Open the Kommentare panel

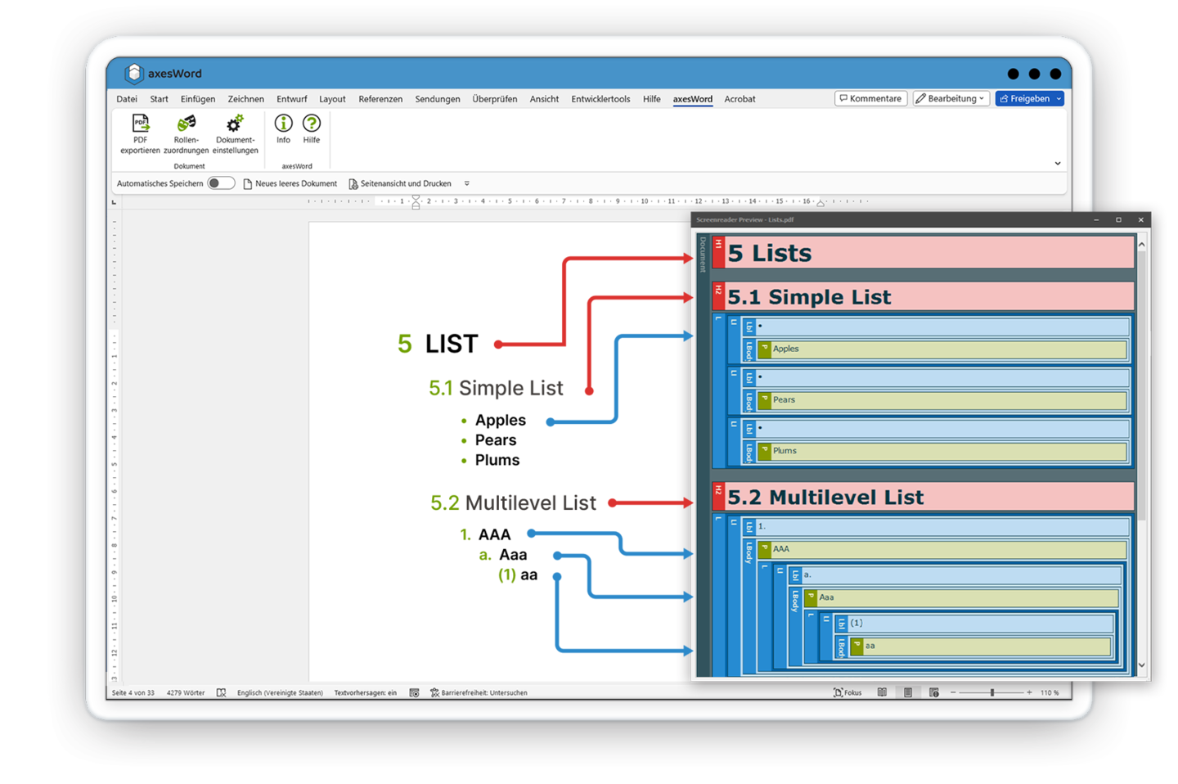870,98
